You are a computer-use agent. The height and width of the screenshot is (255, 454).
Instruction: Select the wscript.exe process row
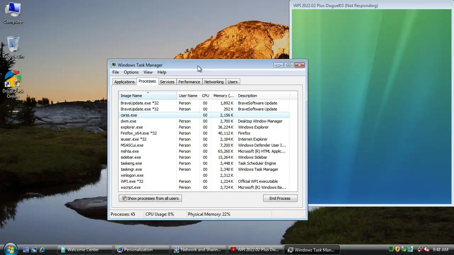pyautogui.click(x=204, y=187)
